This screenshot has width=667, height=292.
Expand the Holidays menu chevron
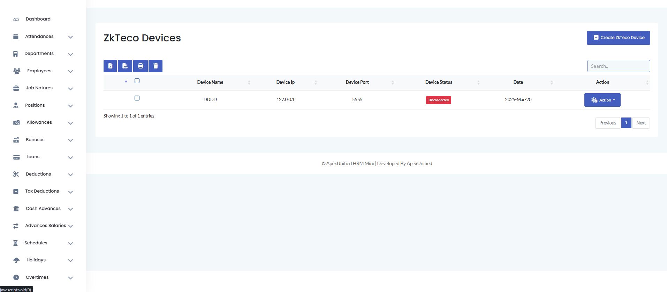tap(70, 260)
